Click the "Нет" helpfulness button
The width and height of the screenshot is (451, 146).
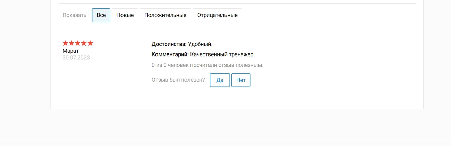[x=241, y=80]
